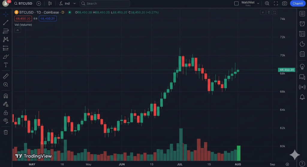Screen dimensions: 307x167
Task: Collapse the indicator legend chevron
Action: tap(18, 30)
